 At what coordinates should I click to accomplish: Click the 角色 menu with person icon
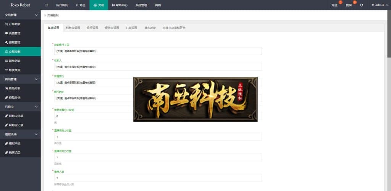coord(81,5)
